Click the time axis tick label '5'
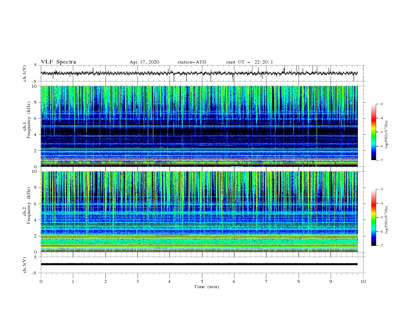The width and height of the screenshot is (409, 316). [x=202, y=281]
